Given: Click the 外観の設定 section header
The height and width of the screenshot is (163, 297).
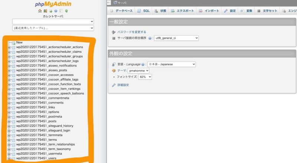Looking at the screenshot, I should point(202,53).
